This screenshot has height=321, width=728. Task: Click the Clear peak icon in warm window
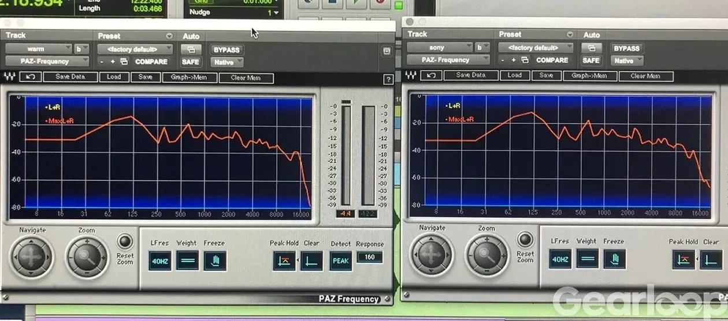(312, 260)
